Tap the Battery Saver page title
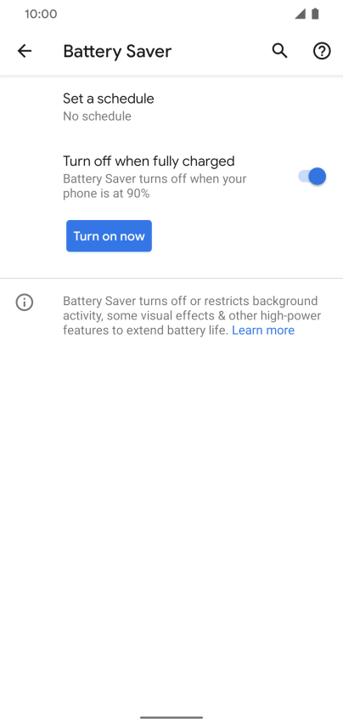Image resolution: width=343 pixels, height=724 pixels. click(117, 51)
